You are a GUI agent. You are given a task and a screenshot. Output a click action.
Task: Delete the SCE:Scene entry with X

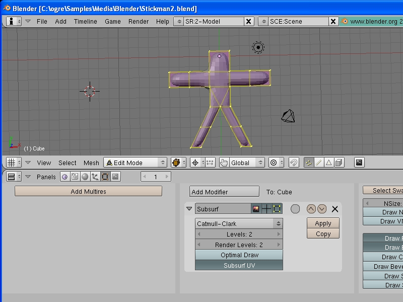coord(333,21)
